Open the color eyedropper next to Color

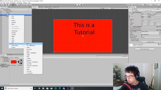click(160, 33)
